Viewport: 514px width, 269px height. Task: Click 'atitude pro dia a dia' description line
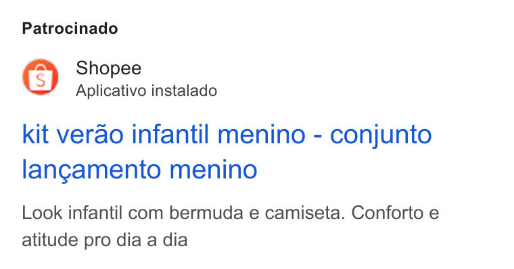(105, 240)
